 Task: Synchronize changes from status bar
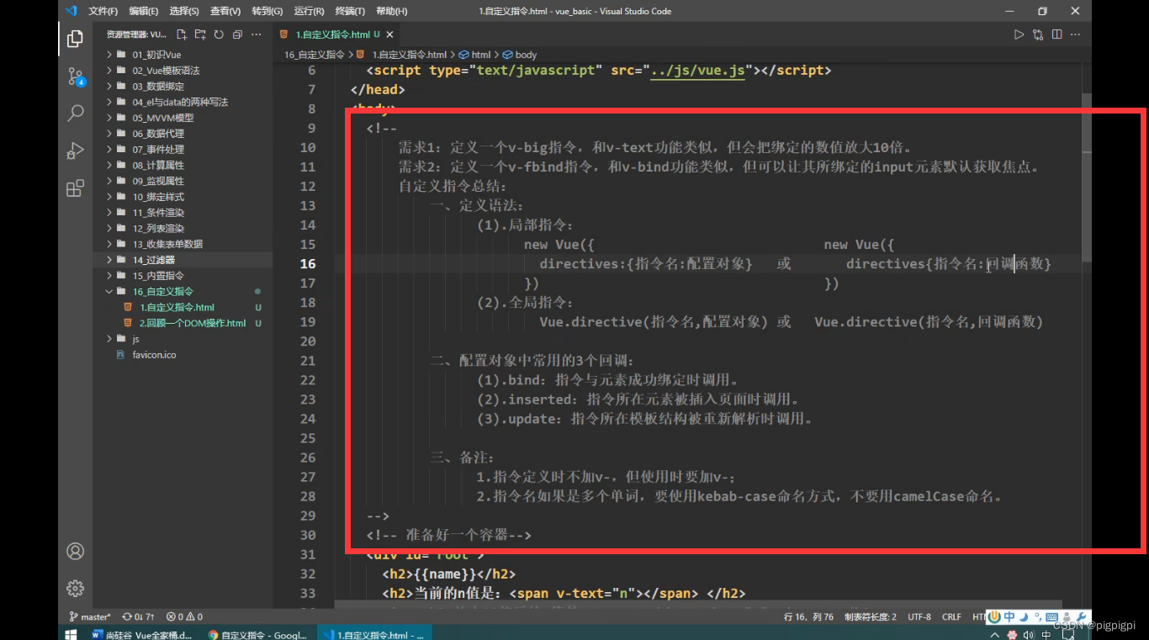[x=138, y=616]
